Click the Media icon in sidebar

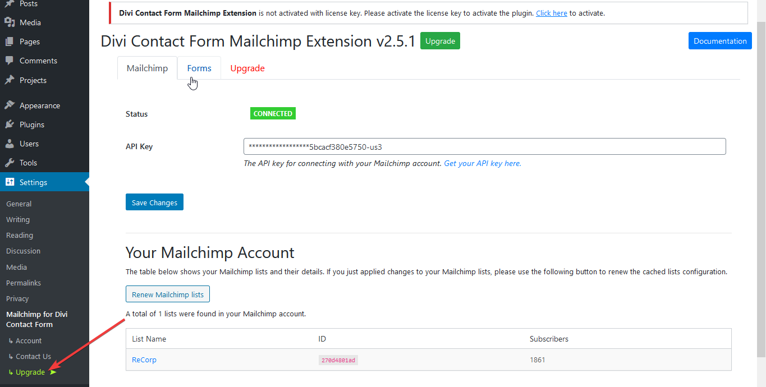[x=10, y=22]
